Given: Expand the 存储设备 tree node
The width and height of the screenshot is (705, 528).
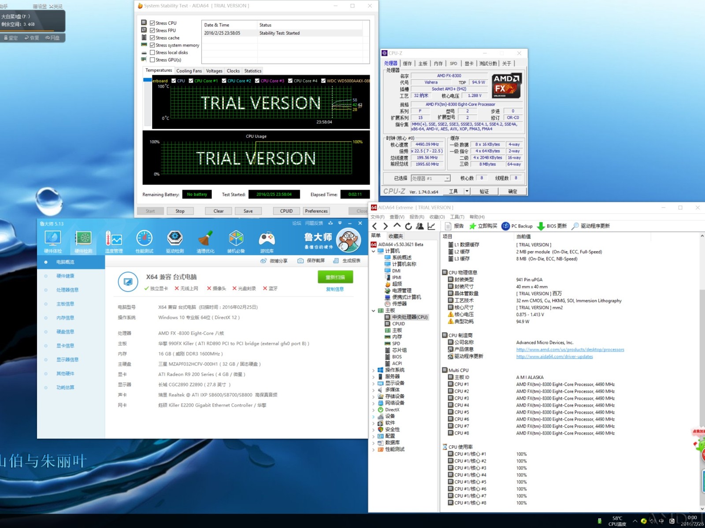Looking at the screenshot, I should (374, 397).
